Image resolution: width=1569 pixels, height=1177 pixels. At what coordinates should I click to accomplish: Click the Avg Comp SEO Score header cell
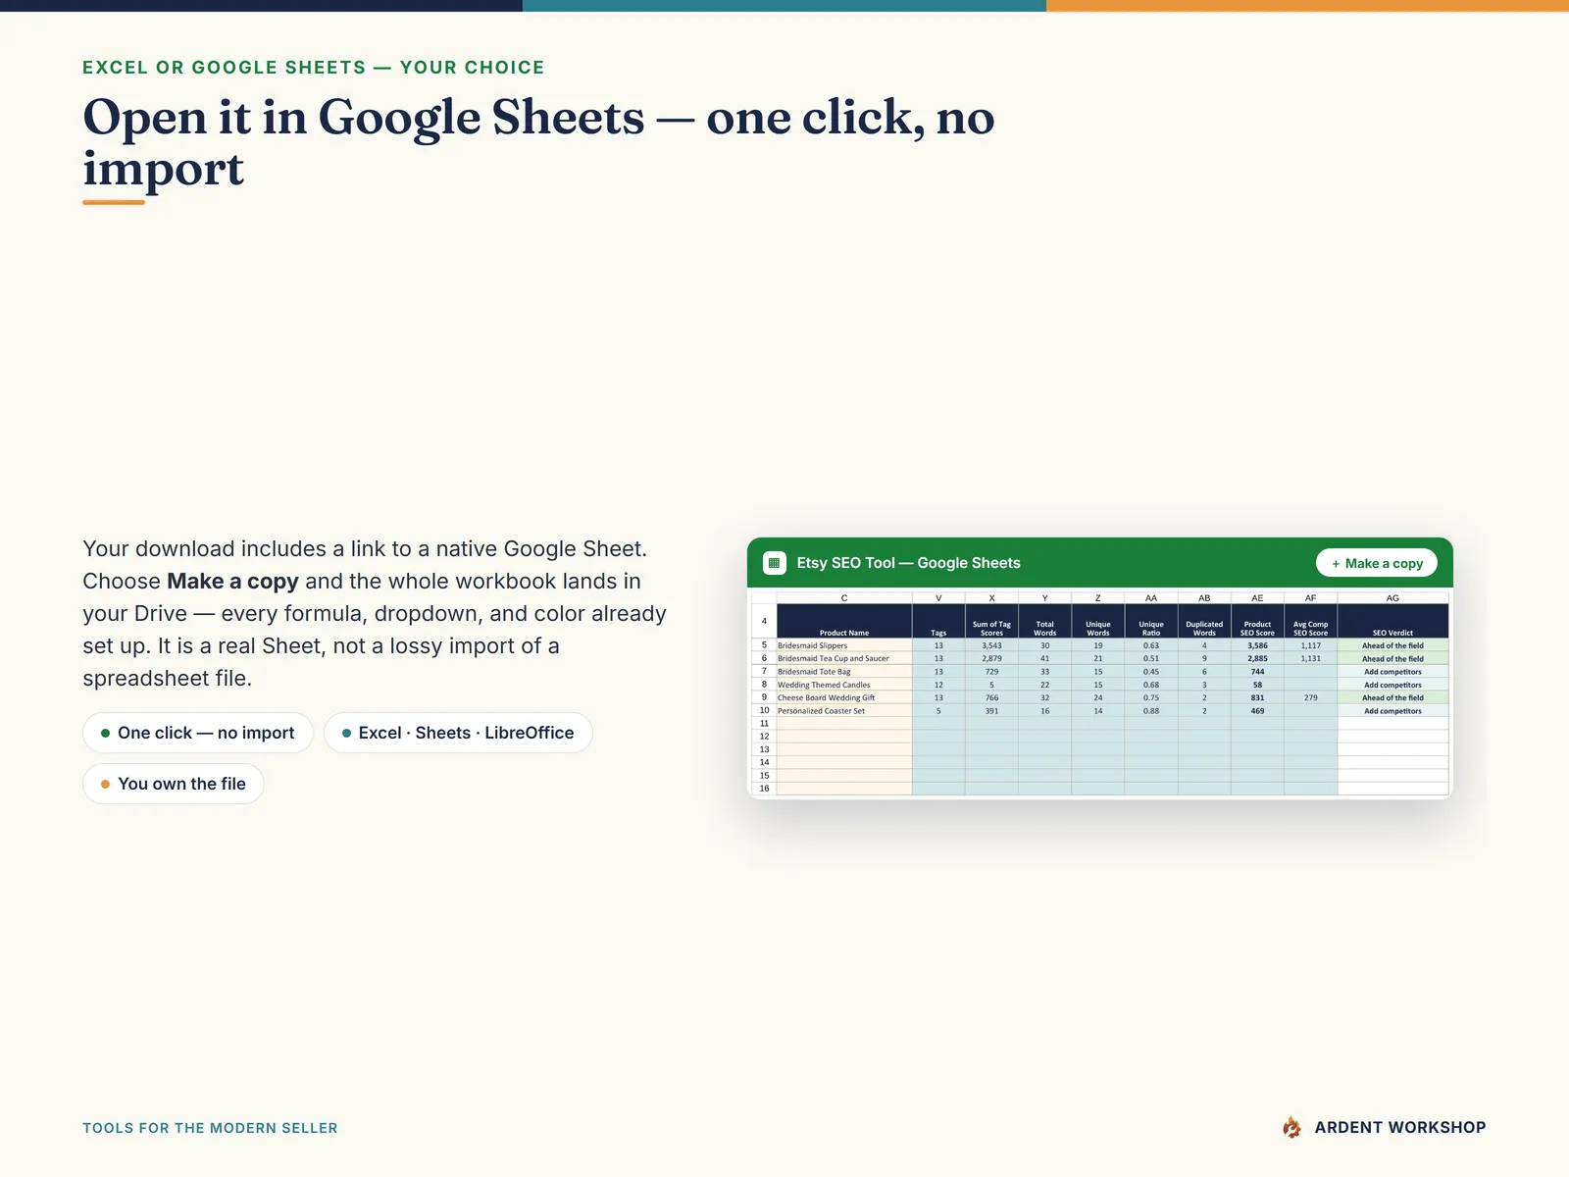1310,621
